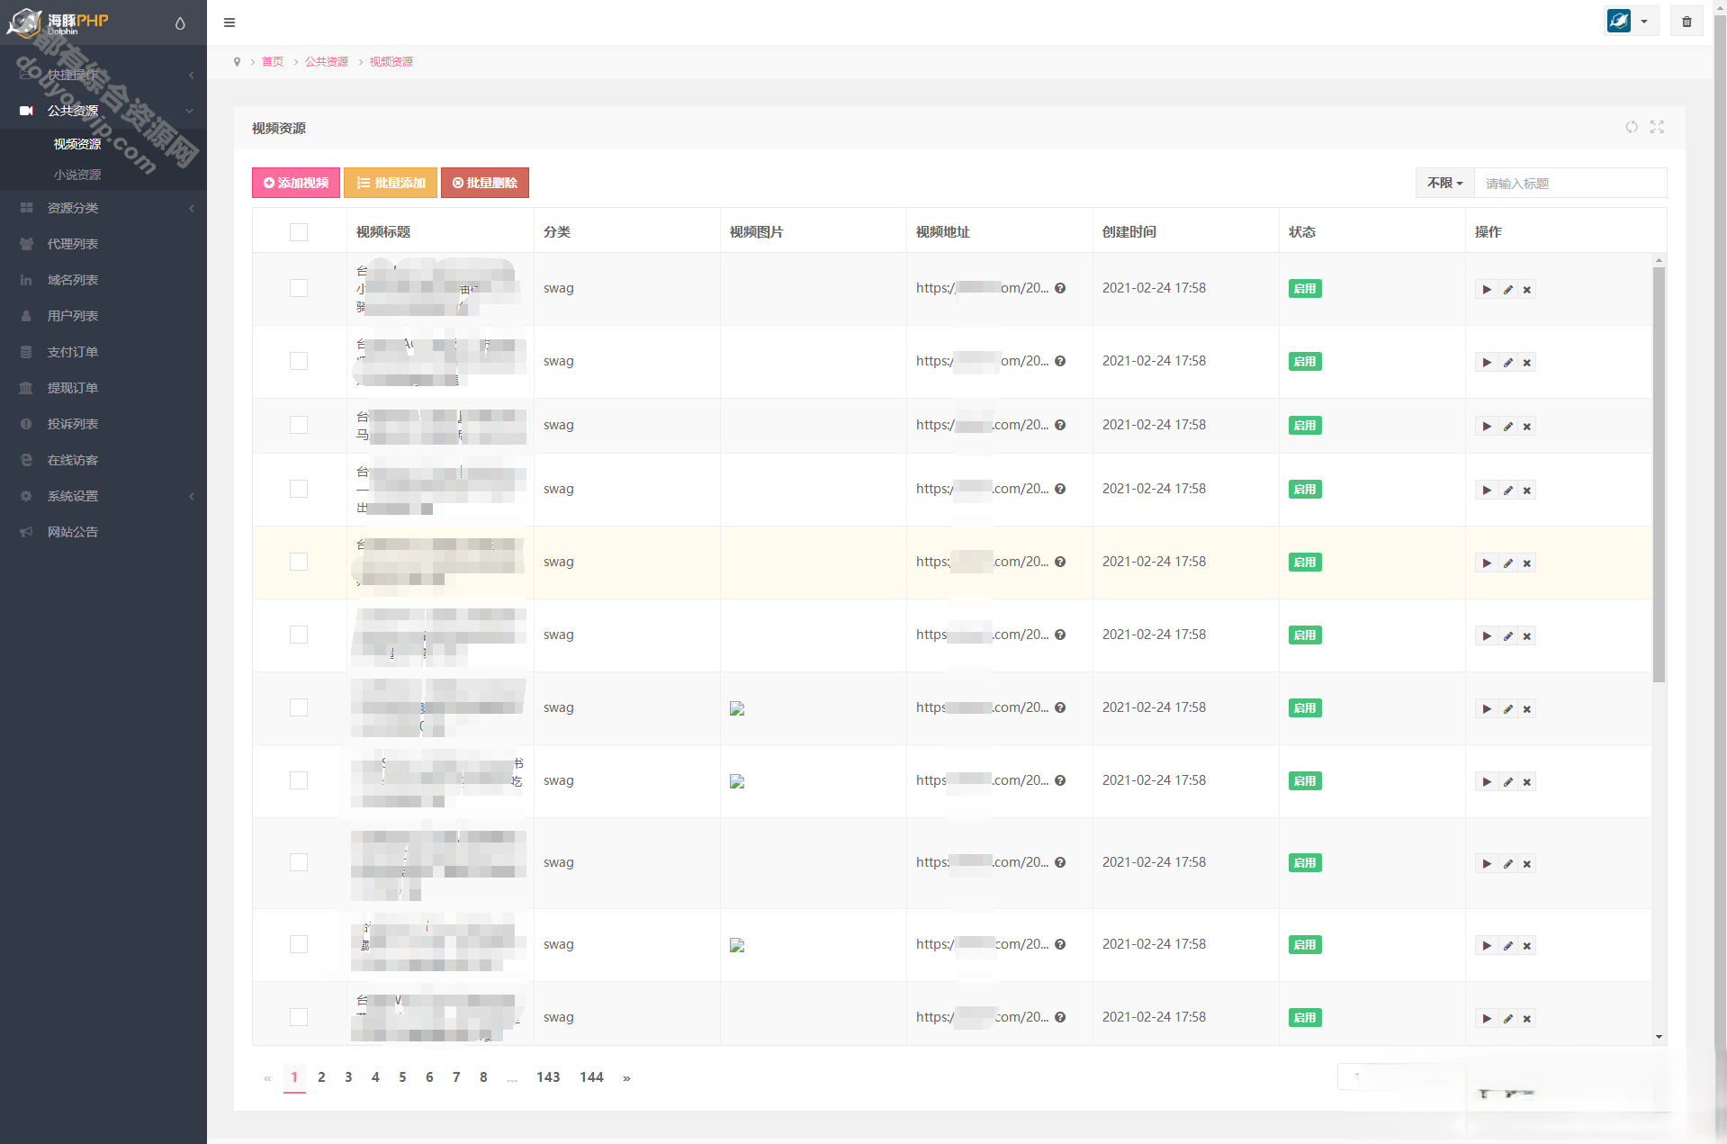Viewport: 1727px width, 1144px height.
Task: Check the first row checkbox
Action: (299, 288)
